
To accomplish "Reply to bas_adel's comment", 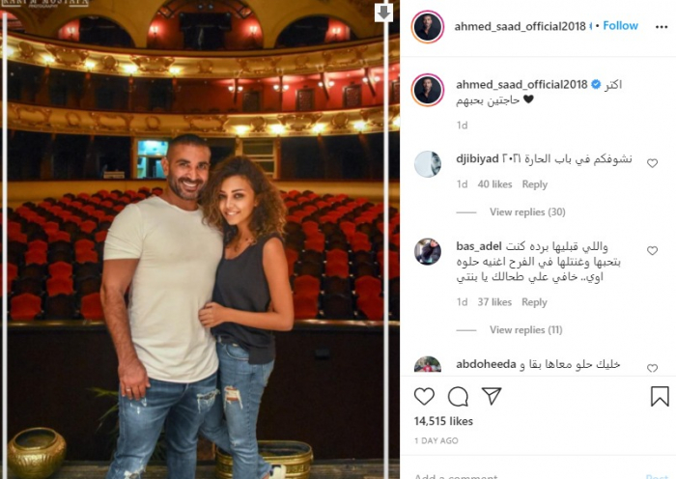I will pos(534,302).
